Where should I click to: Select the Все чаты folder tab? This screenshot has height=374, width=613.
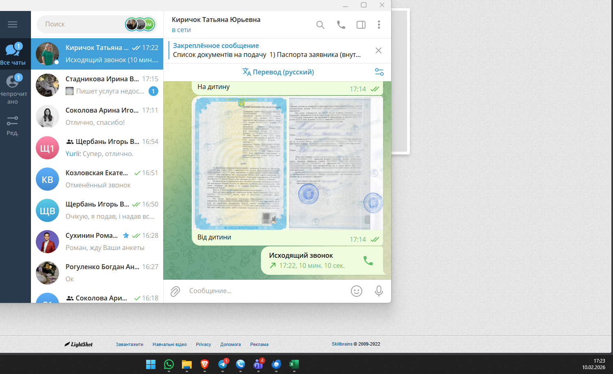click(13, 54)
